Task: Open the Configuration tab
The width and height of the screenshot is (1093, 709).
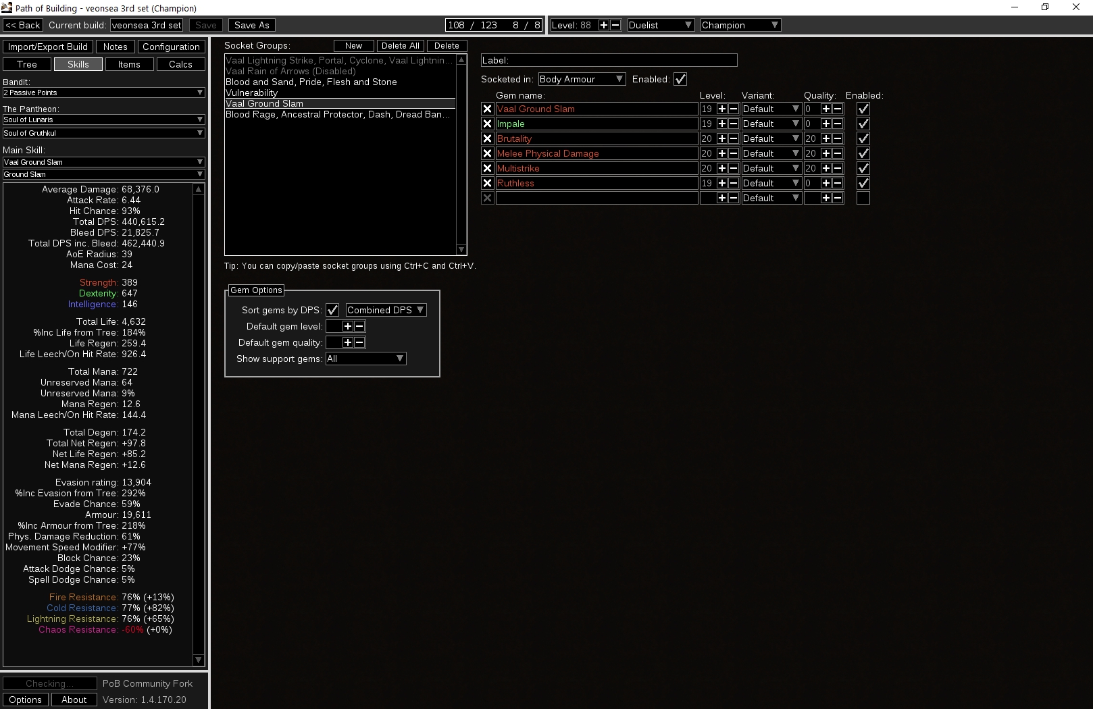Action: (171, 47)
